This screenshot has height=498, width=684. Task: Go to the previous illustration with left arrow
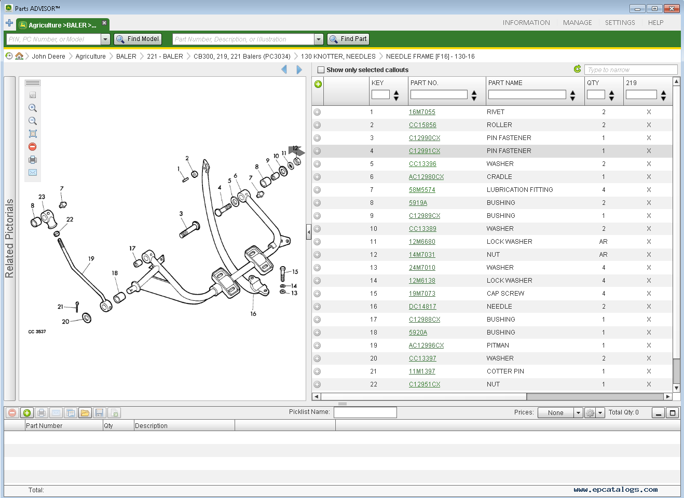coord(284,70)
